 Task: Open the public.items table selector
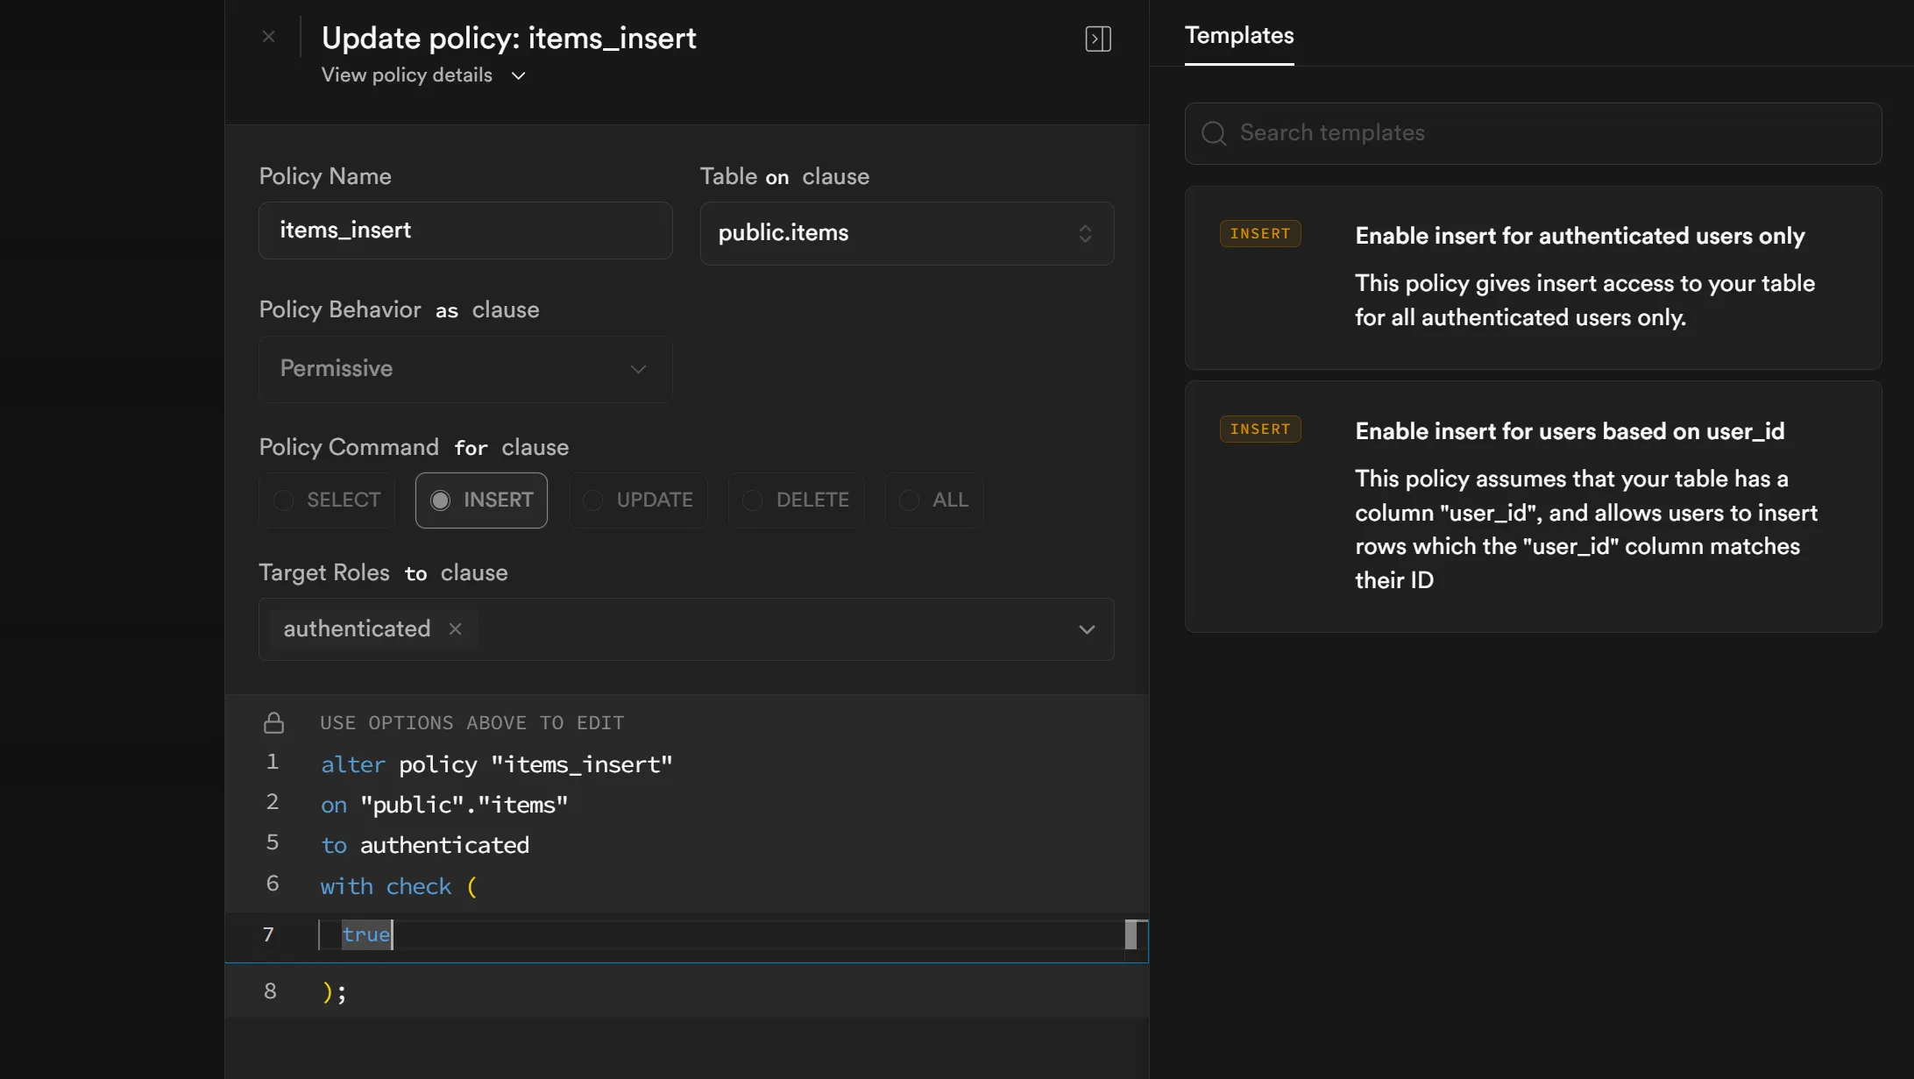(907, 233)
